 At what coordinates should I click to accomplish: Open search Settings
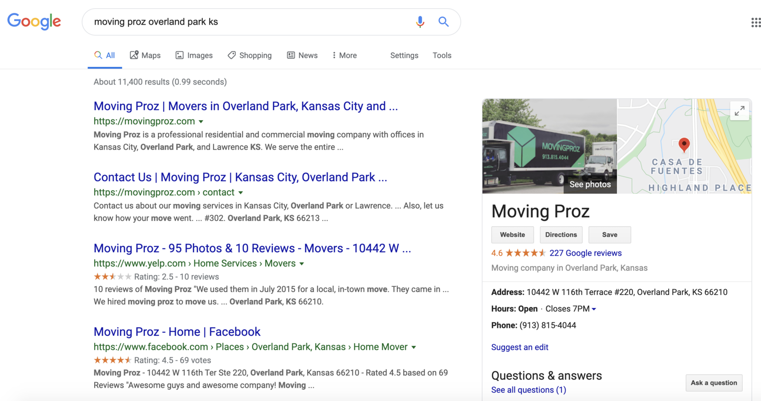tap(404, 56)
